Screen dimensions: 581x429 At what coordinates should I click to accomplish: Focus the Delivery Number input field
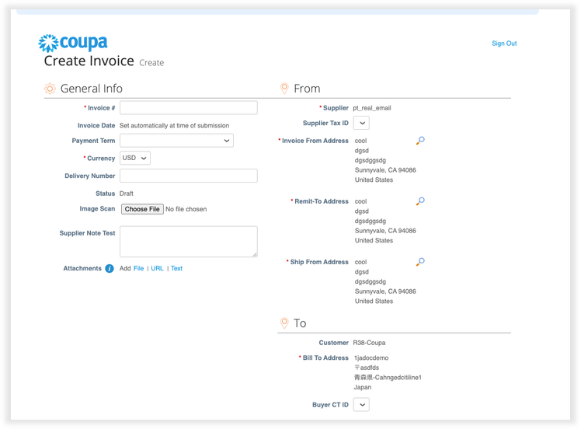189,176
